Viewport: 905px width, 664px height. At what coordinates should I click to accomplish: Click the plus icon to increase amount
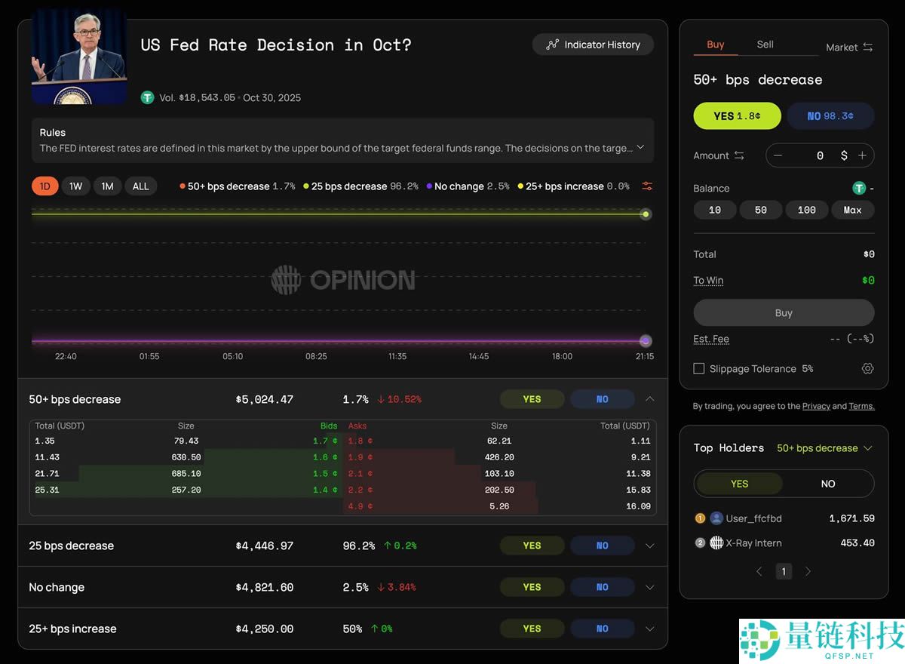coord(862,155)
